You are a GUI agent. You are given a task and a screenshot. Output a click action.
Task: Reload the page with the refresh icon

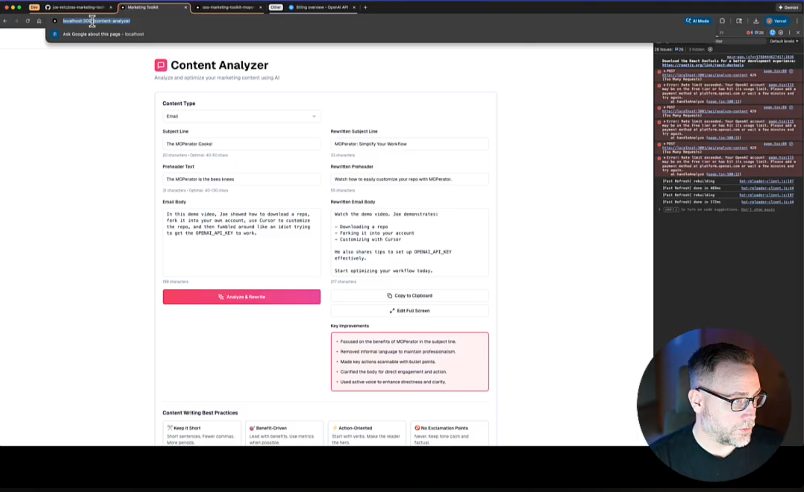coord(28,21)
